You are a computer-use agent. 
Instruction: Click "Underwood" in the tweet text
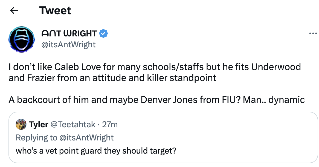click(276, 67)
